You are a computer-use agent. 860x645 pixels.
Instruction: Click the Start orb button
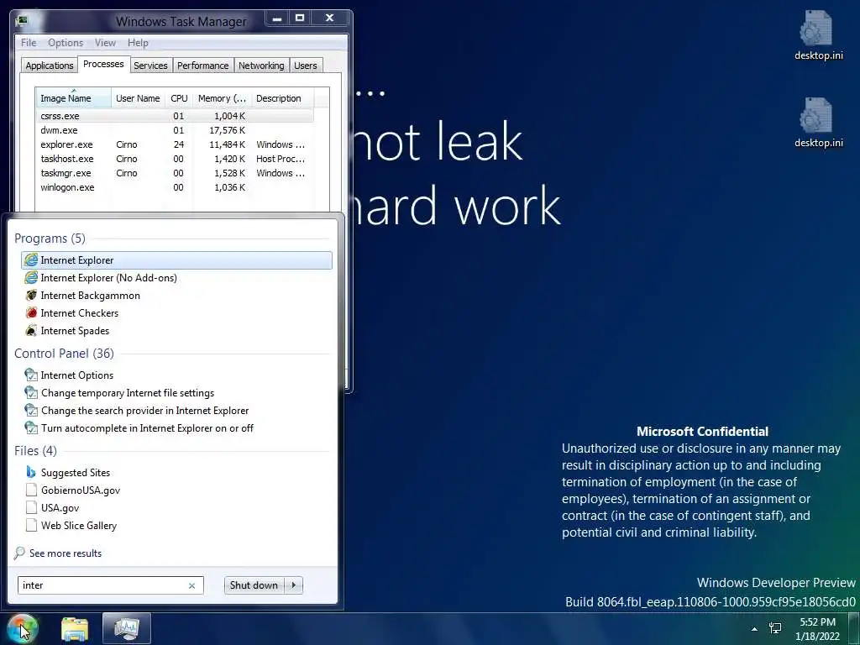click(x=22, y=628)
